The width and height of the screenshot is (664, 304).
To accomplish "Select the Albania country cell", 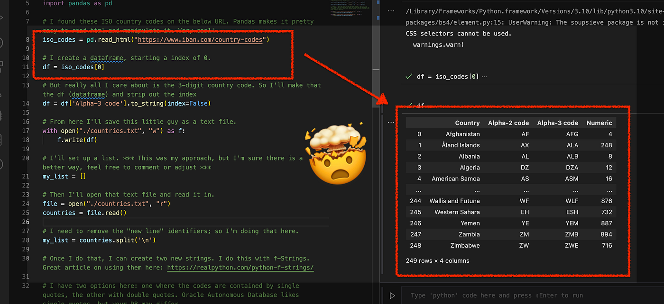I will [x=469, y=156].
